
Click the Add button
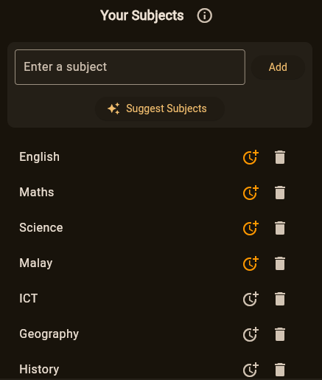pyautogui.click(x=278, y=67)
